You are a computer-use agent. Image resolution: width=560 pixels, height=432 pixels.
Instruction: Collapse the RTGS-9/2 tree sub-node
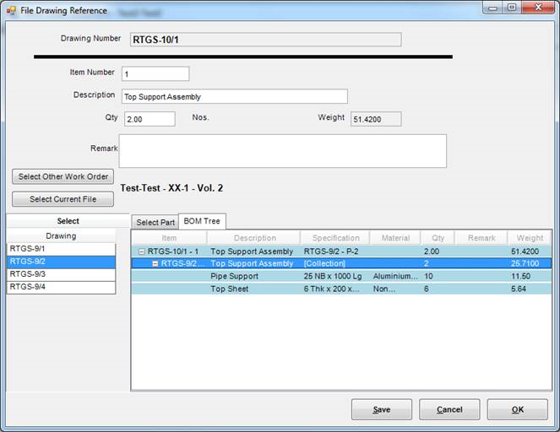point(155,264)
